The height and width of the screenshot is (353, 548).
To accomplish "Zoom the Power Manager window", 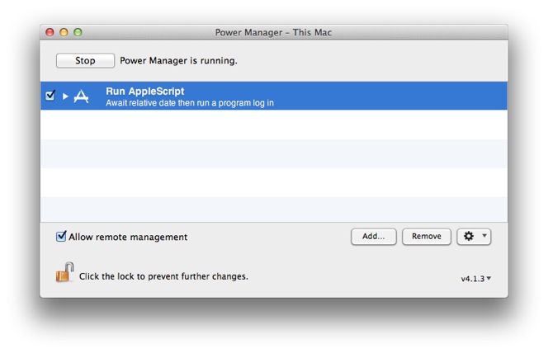I will pos(78,32).
